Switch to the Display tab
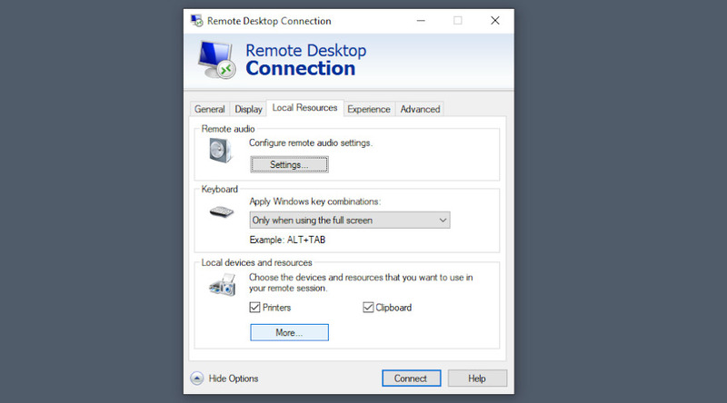Viewport: 727px width, 403px height. click(248, 109)
